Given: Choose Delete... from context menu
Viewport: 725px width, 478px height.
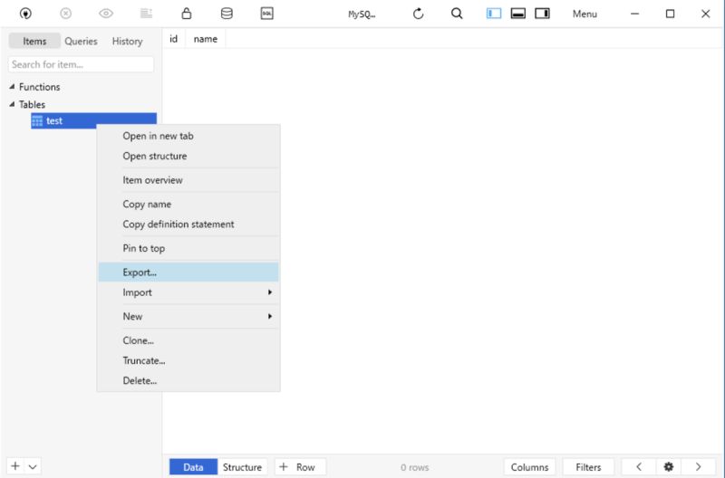Looking at the screenshot, I should [188, 380].
